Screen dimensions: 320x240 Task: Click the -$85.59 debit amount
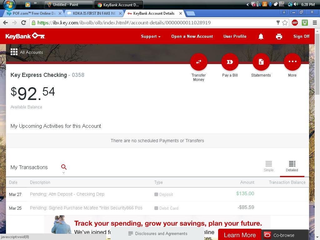[x=246, y=207]
